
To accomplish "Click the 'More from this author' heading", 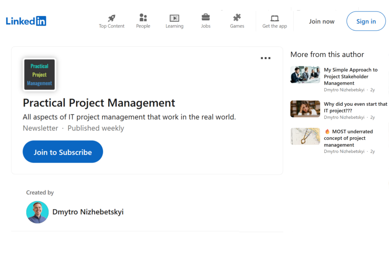I will tap(327, 55).
